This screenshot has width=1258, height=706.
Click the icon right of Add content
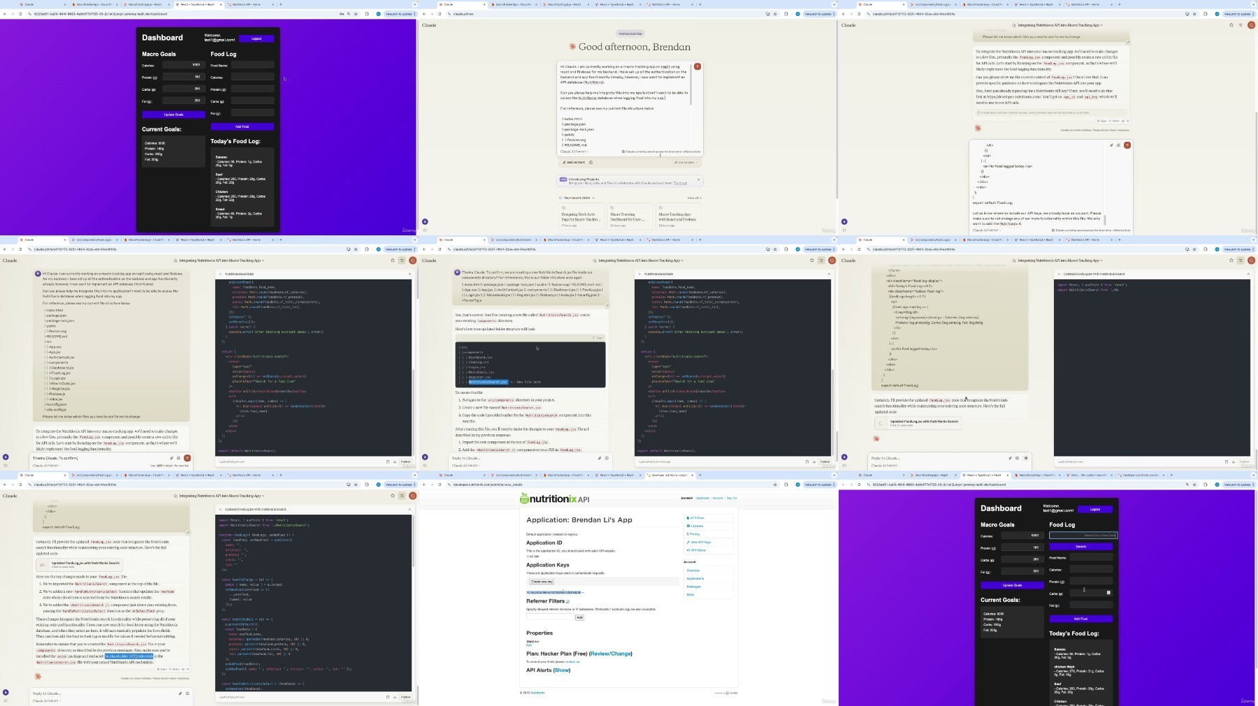pyautogui.click(x=591, y=162)
